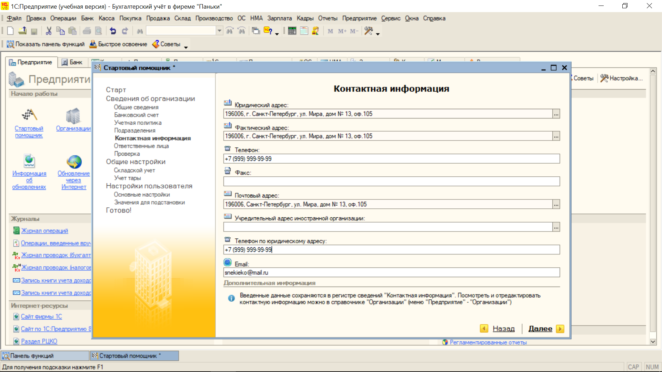Open Сайт фирмы 1С link
This screenshot has width=662, height=372.
coord(41,317)
